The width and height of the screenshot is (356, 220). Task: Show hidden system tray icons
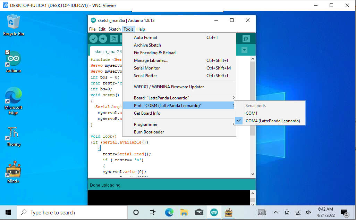click(276, 212)
